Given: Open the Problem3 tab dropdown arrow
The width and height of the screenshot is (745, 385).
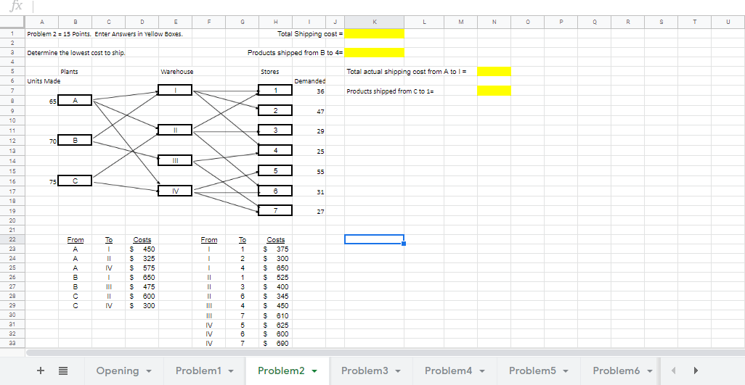Looking at the screenshot, I should [x=398, y=371].
